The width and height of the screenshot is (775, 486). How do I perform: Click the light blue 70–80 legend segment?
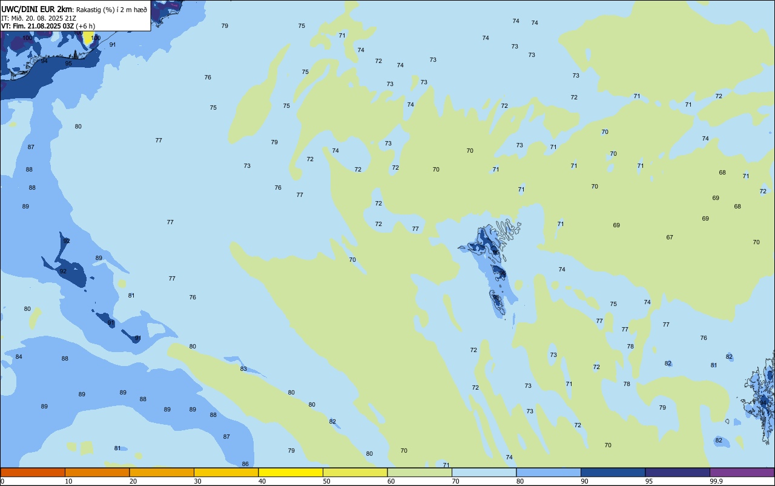pos(484,472)
